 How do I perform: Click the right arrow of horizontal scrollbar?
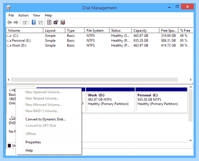click(191, 80)
